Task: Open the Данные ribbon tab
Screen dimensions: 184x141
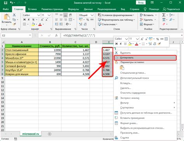Action: (x=88, y=9)
